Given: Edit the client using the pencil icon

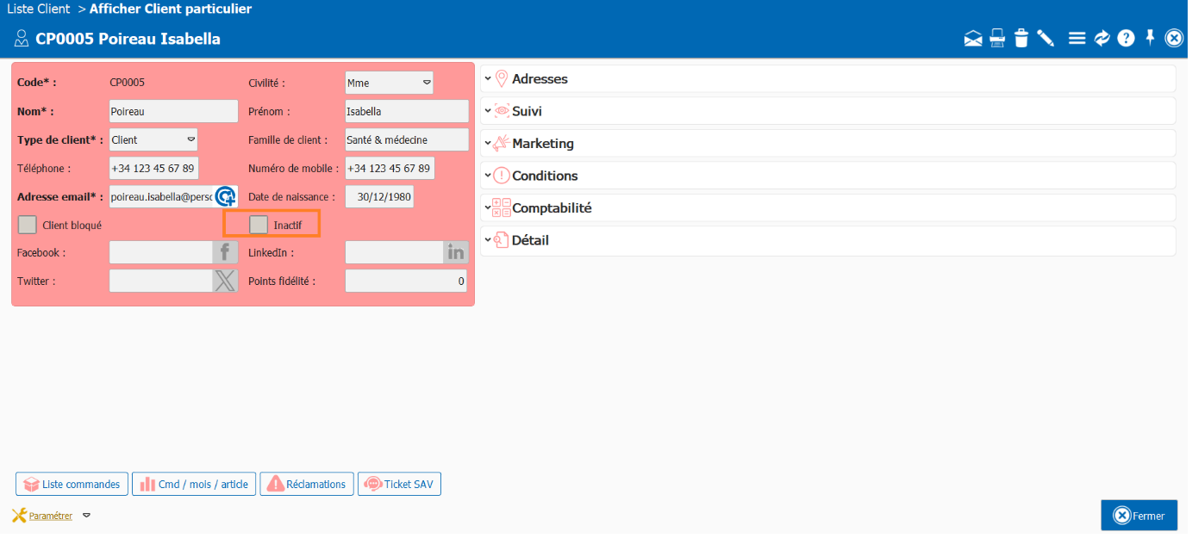Looking at the screenshot, I should click(1045, 39).
